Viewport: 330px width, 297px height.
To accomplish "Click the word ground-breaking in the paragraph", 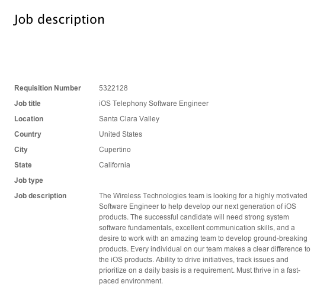I will pyautogui.click(x=280, y=238).
